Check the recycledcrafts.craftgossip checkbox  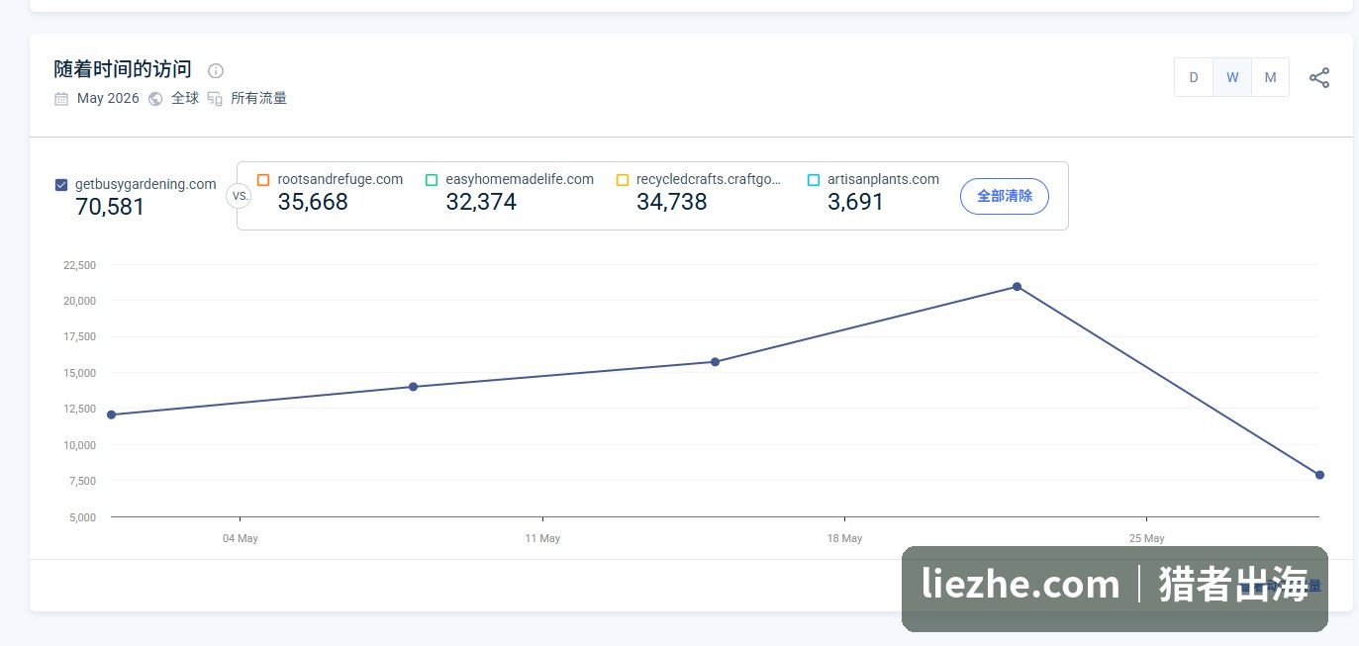623,180
